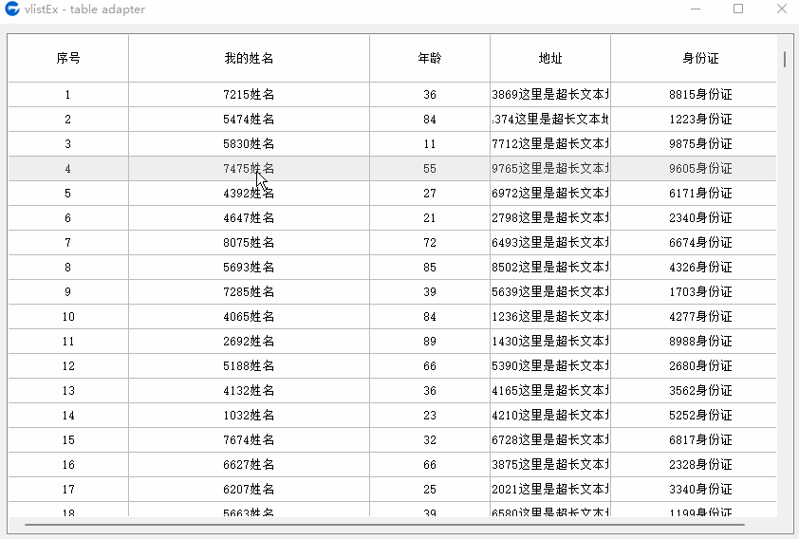Click the vlistEx app icon in title bar

(x=11, y=9)
